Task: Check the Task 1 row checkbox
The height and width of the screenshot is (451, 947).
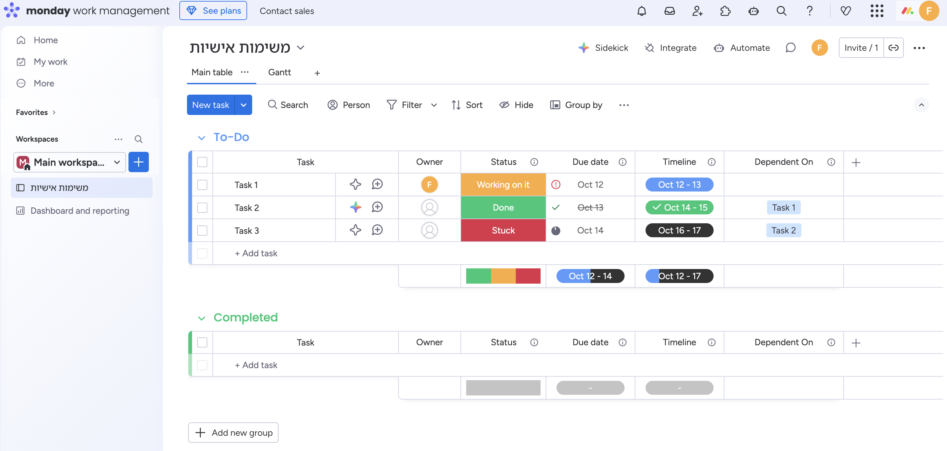Action: 202,184
